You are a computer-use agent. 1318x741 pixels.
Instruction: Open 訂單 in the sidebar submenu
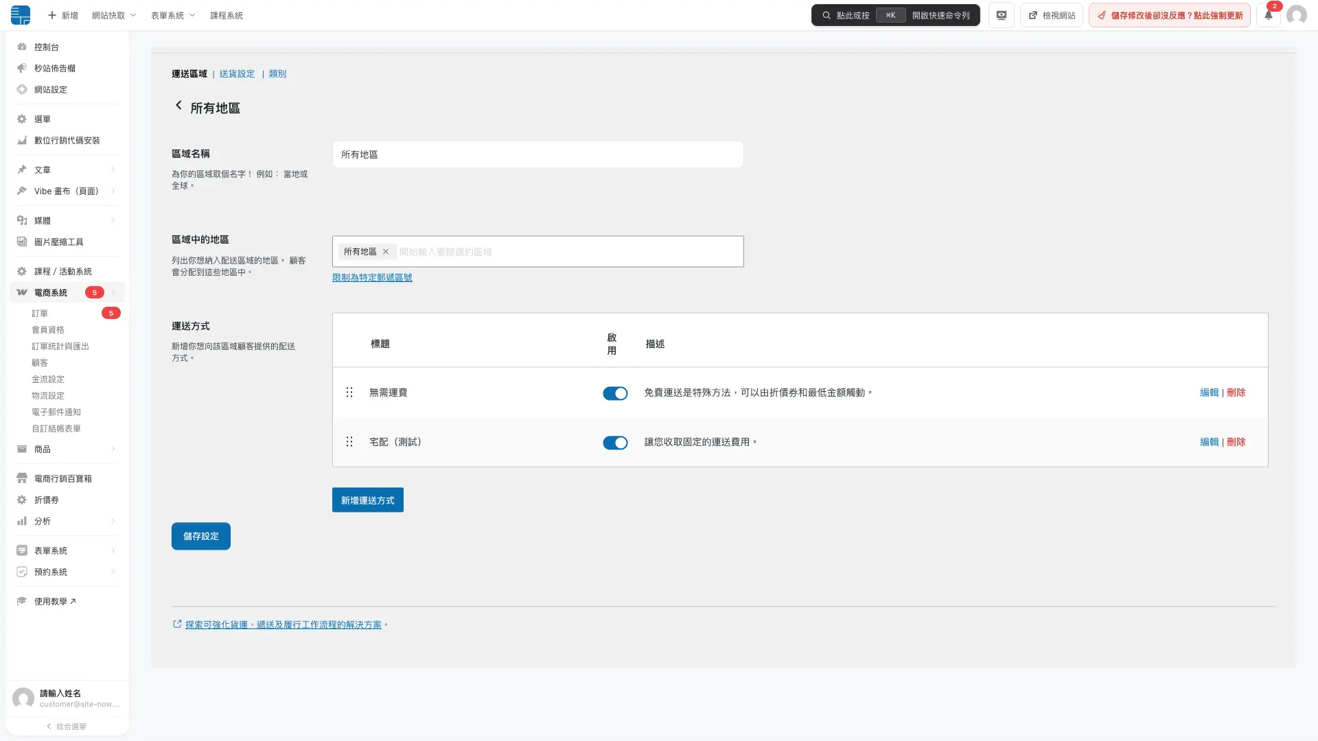point(40,313)
